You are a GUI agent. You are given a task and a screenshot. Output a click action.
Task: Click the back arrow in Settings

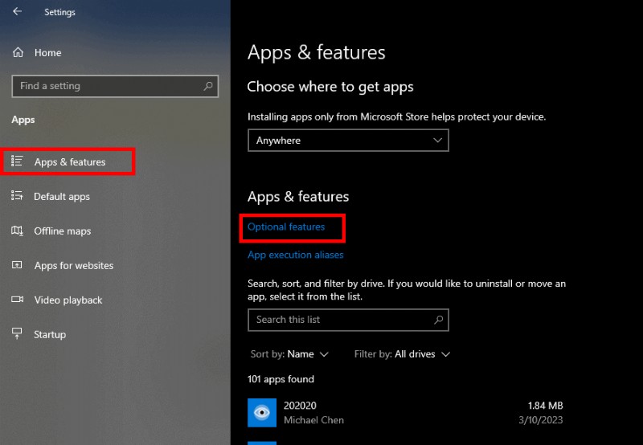point(17,11)
